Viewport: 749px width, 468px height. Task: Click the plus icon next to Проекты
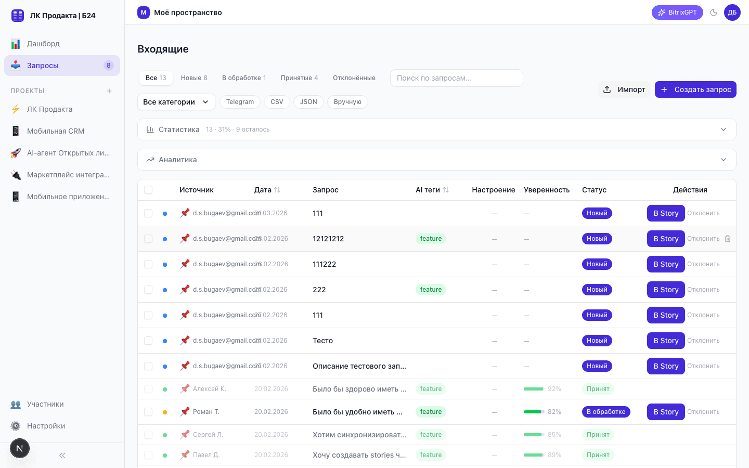tap(109, 91)
